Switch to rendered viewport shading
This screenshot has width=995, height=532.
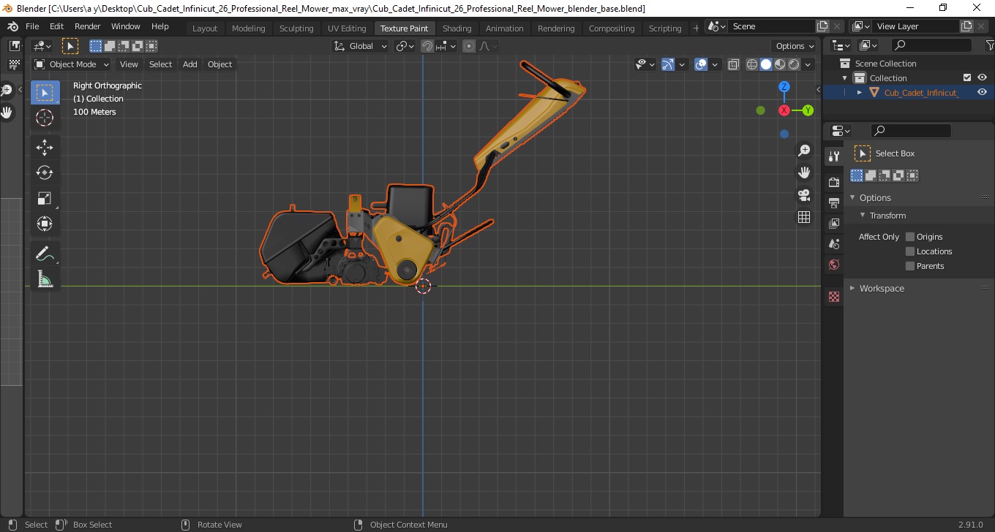(x=794, y=64)
